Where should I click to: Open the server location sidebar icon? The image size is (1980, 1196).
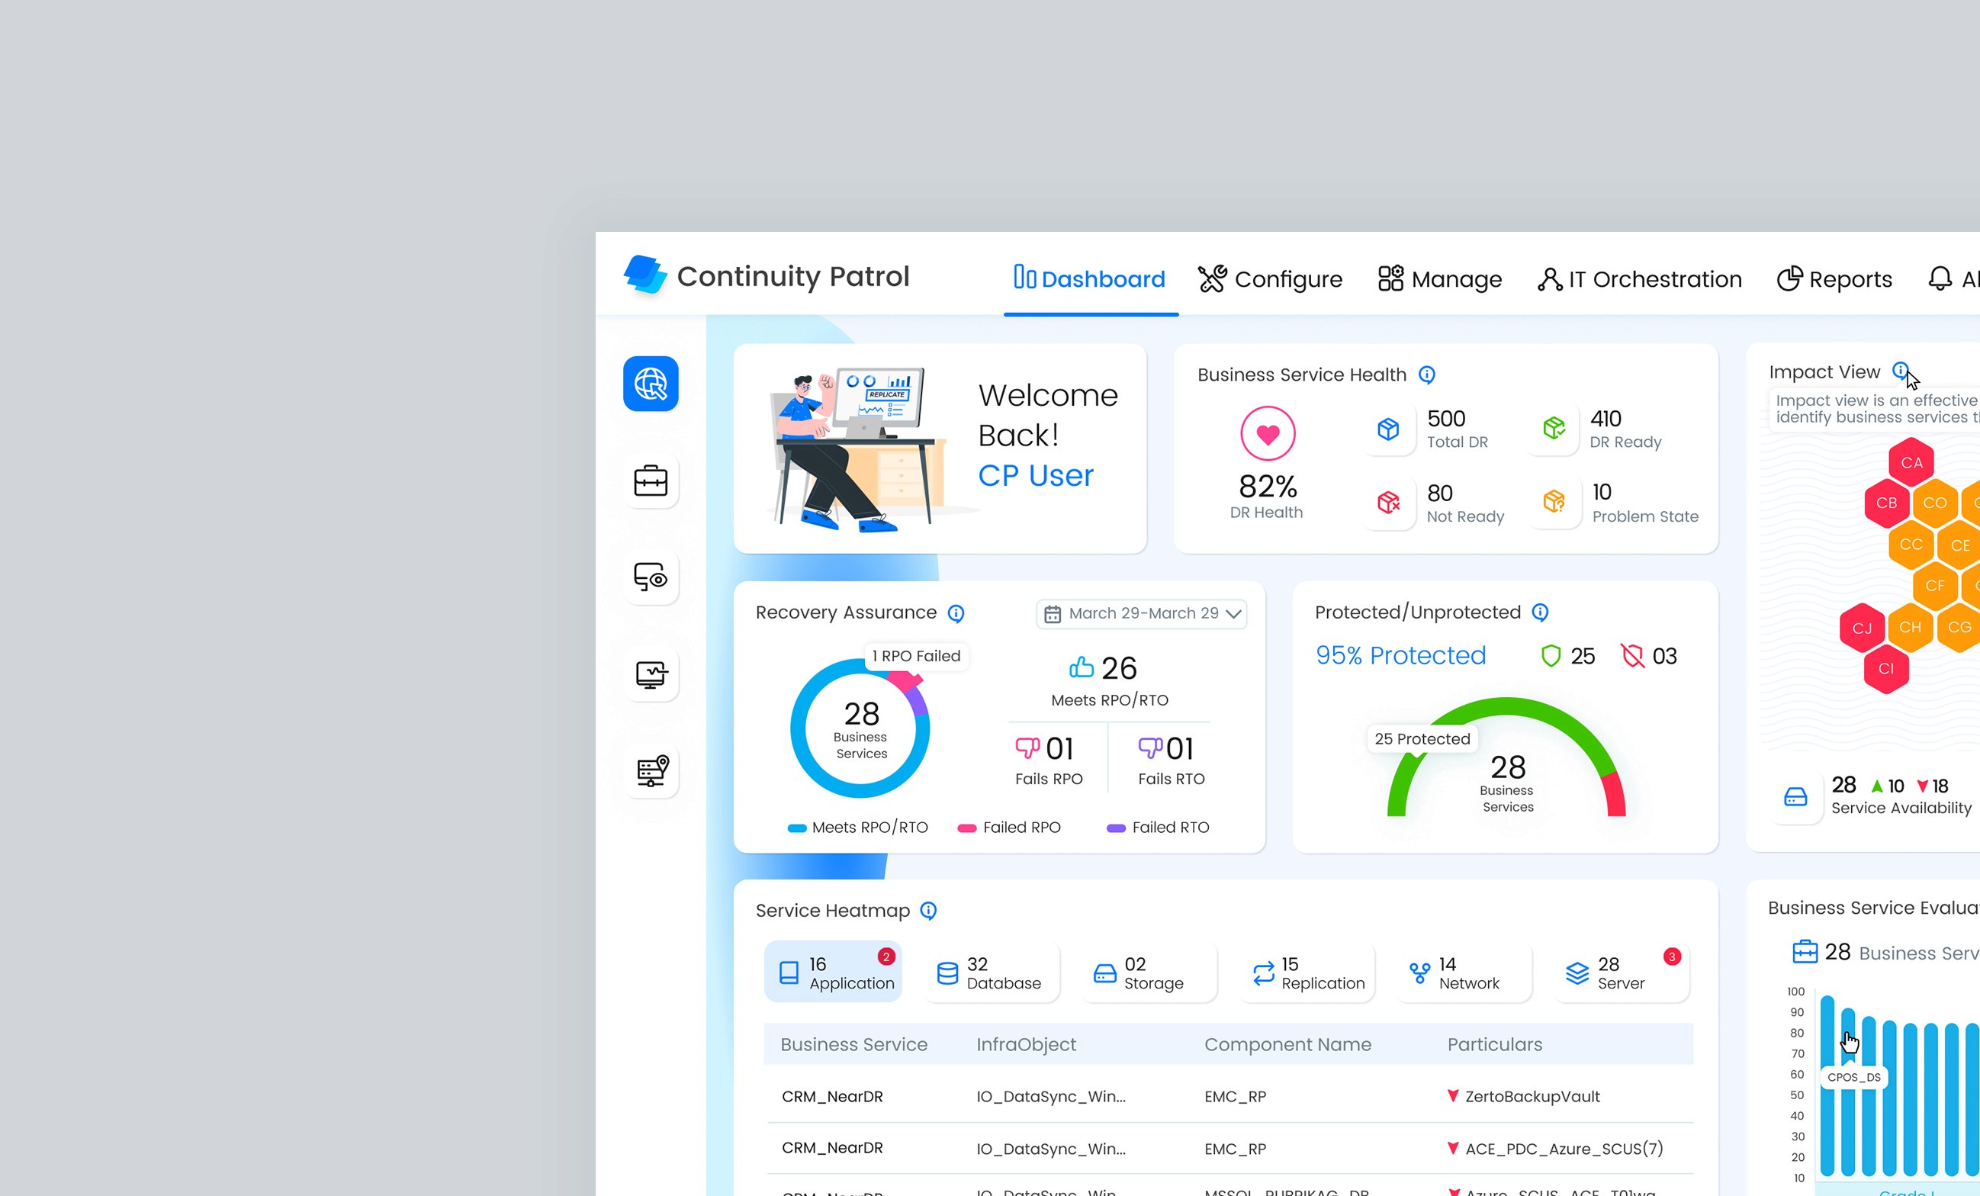point(651,770)
